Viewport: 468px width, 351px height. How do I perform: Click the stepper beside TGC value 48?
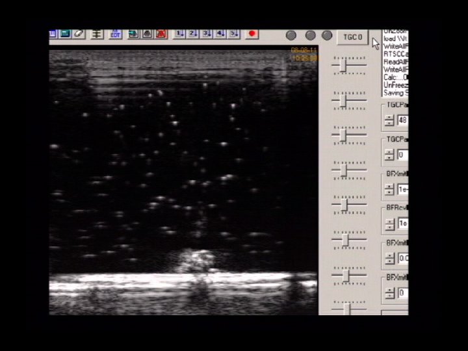pyautogui.click(x=389, y=120)
